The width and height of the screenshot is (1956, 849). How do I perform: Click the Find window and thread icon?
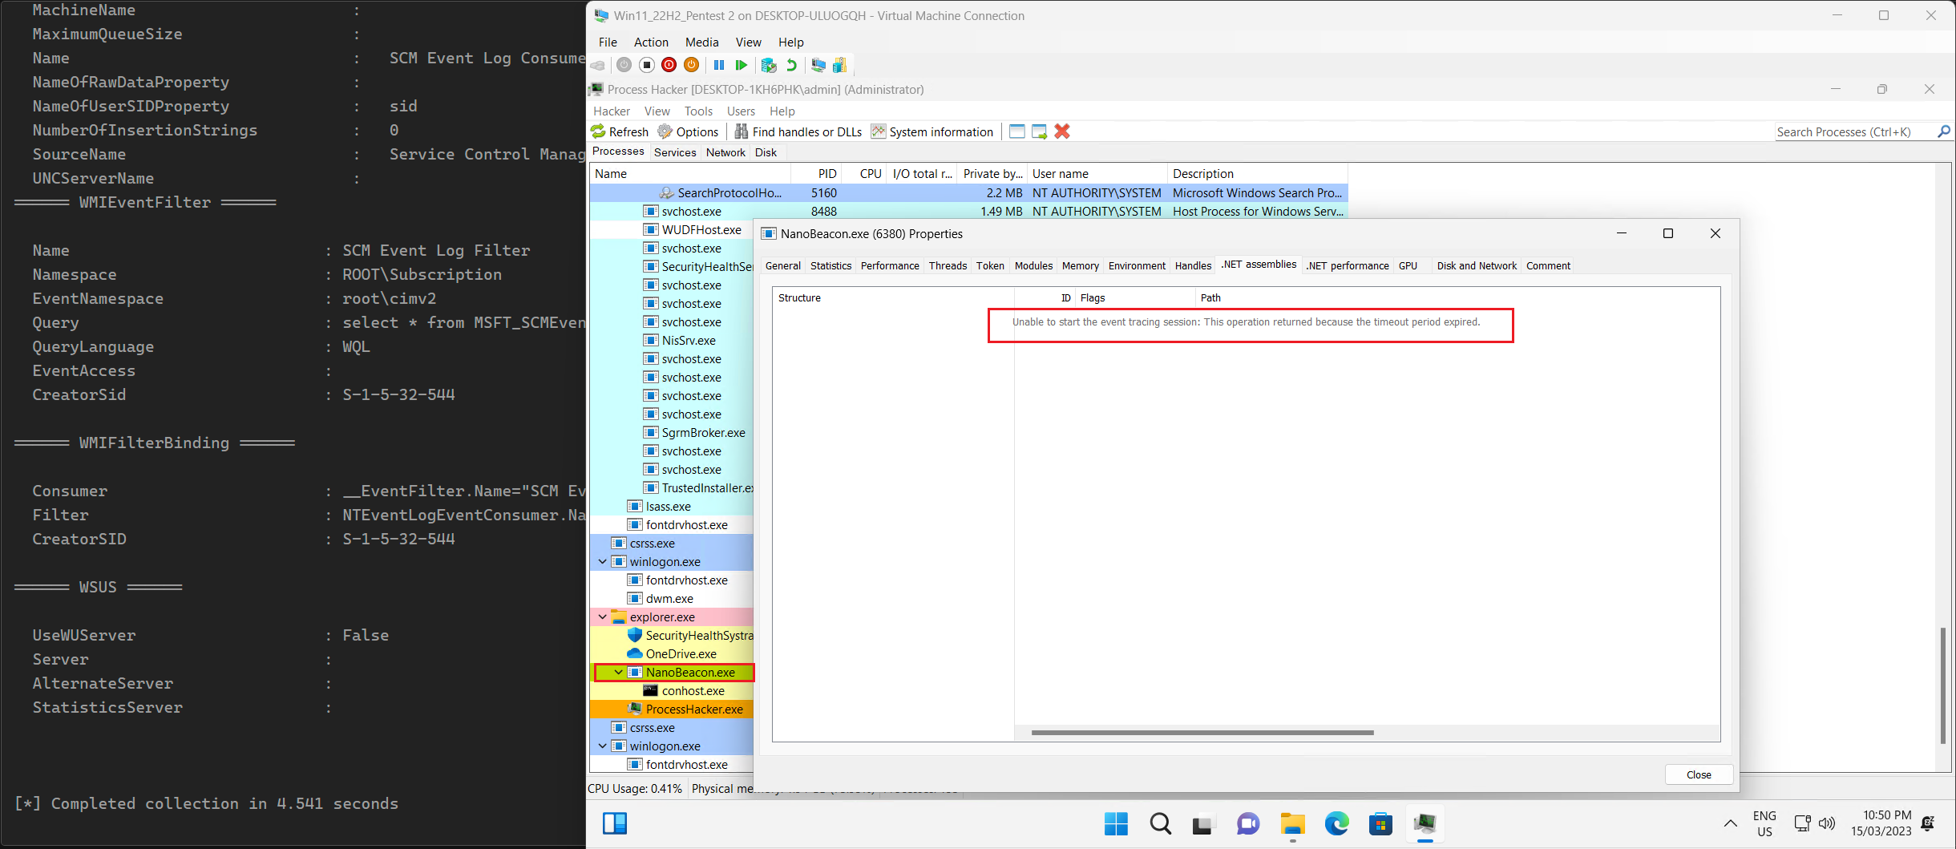[x=1040, y=131]
